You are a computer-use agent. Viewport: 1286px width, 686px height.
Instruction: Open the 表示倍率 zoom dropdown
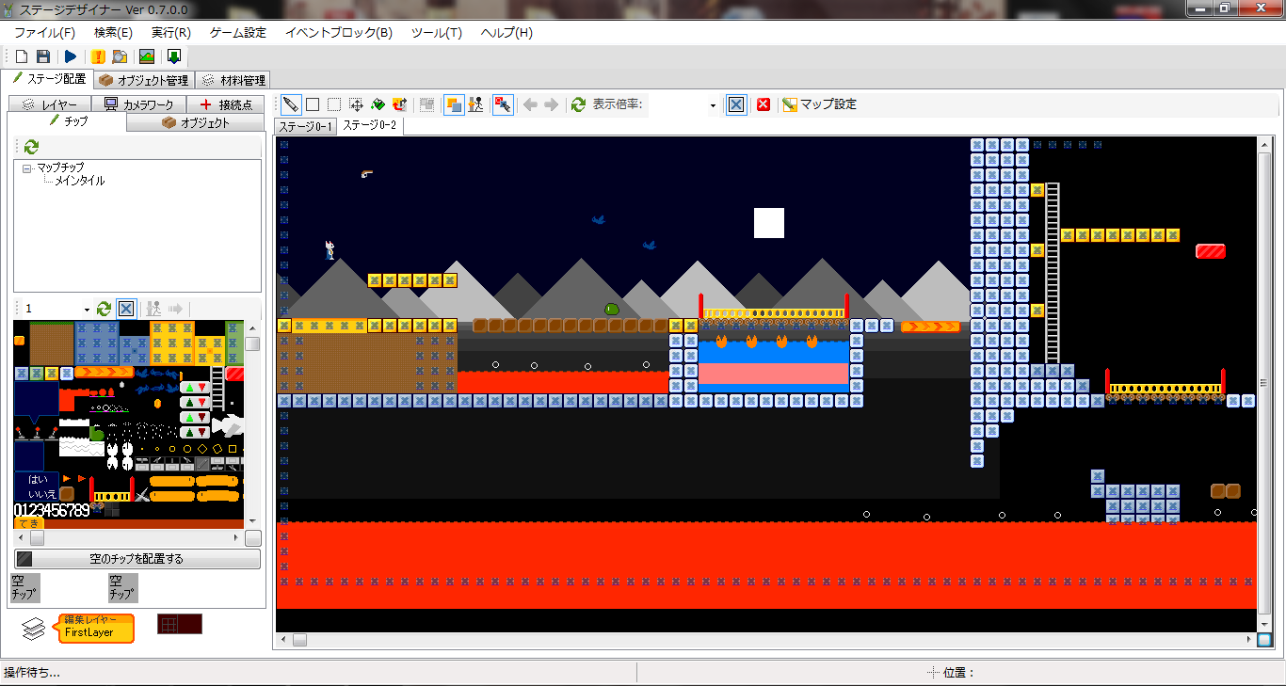point(713,105)
